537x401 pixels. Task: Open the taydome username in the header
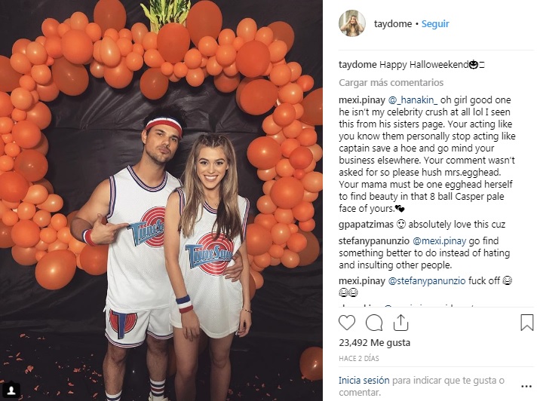[393, 24]
